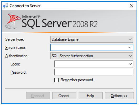Open the Server type combo box showing Database Engine
The height and width of the screenshot is (105, 140).
click(x=92, y=39)
